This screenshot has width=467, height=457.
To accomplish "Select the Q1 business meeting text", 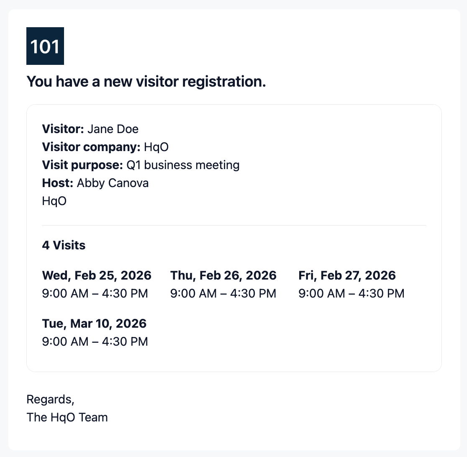I will (183, 165).
